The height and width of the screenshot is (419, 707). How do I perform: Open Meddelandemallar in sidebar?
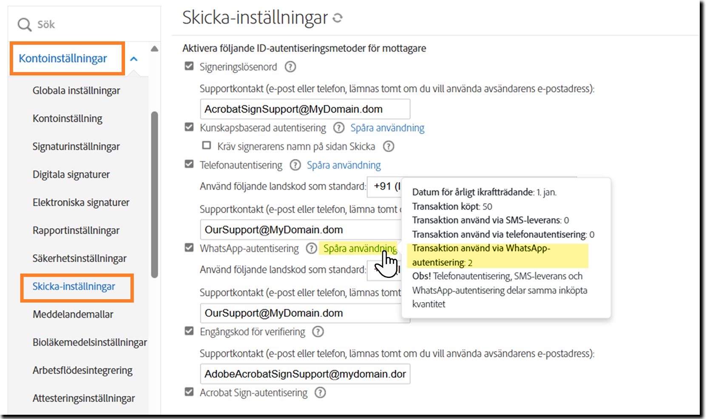click(73, 315)
